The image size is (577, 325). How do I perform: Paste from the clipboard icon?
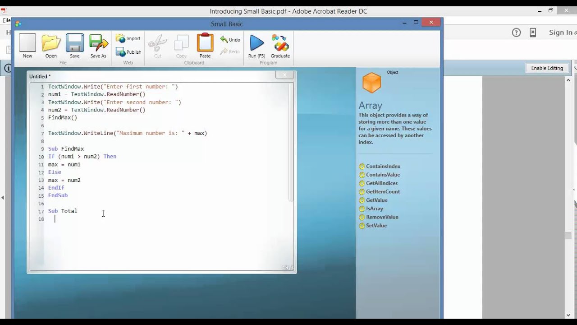[205, 46]
